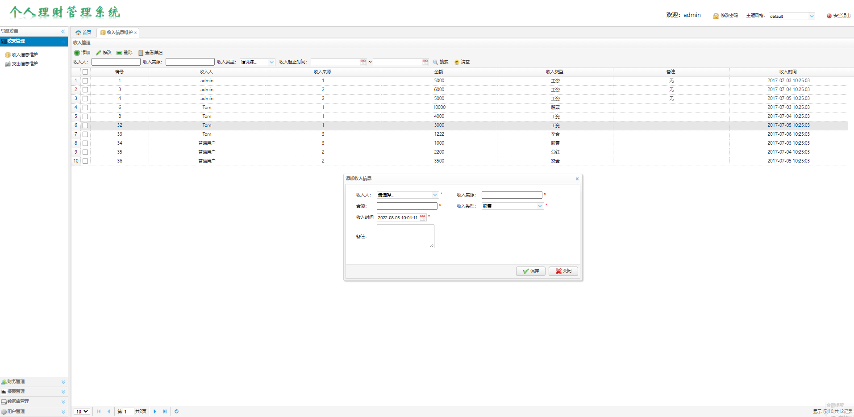Screen dimensions: 854x417
Task: Click the 备注 textarea in the dialog
Action: (x=405, y=236)
